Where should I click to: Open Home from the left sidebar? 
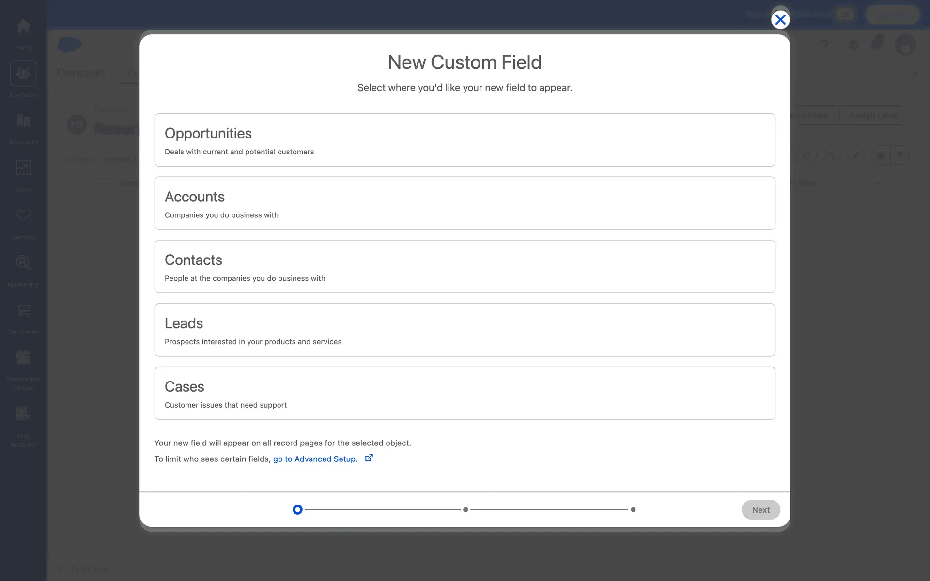pyautogui.click(x=23, y=27)
